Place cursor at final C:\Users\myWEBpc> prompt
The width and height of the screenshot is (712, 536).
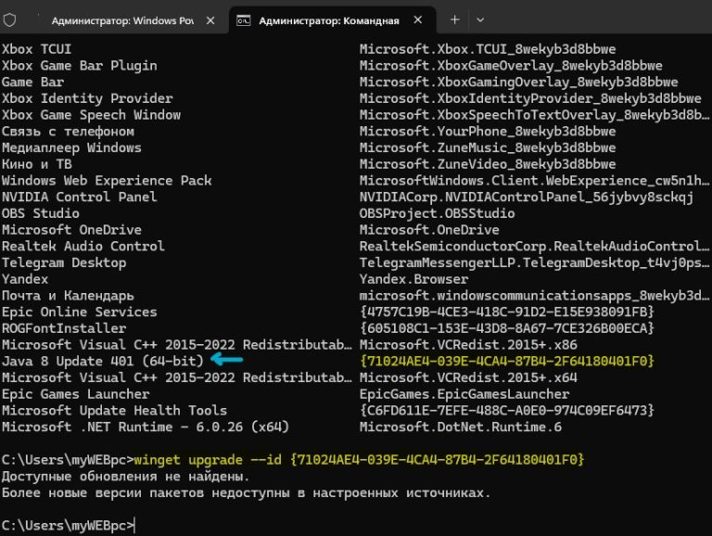pyautogui.click(x=134, y=526)
